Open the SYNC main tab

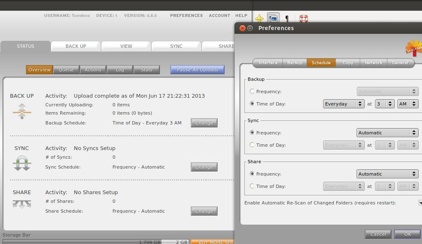tap(176, 46)
